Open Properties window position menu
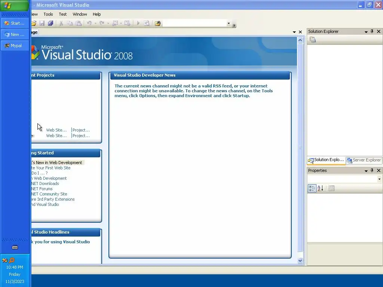The height and width of the screenshot is (287, 383). tap(366, 170)
